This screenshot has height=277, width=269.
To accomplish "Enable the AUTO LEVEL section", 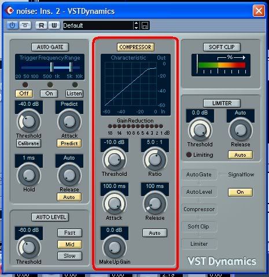I will [50, 217].
